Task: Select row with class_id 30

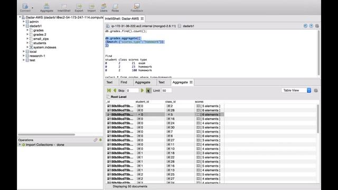Action: point(165,127)
